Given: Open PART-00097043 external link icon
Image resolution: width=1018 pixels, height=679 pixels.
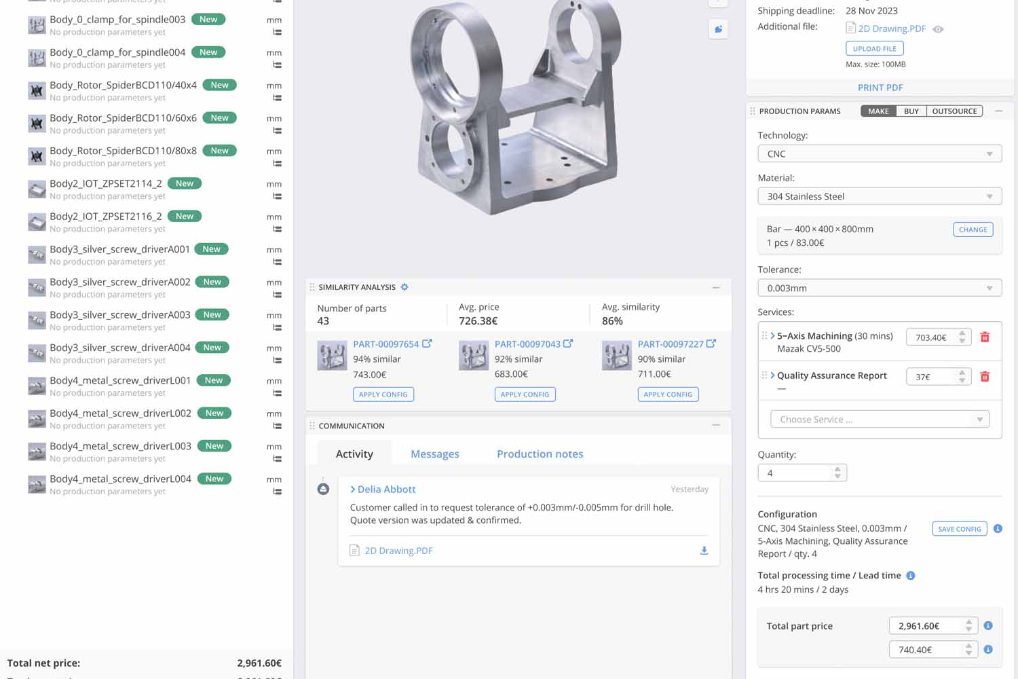Looking at the screenshot, I should (x=568, y=344).
